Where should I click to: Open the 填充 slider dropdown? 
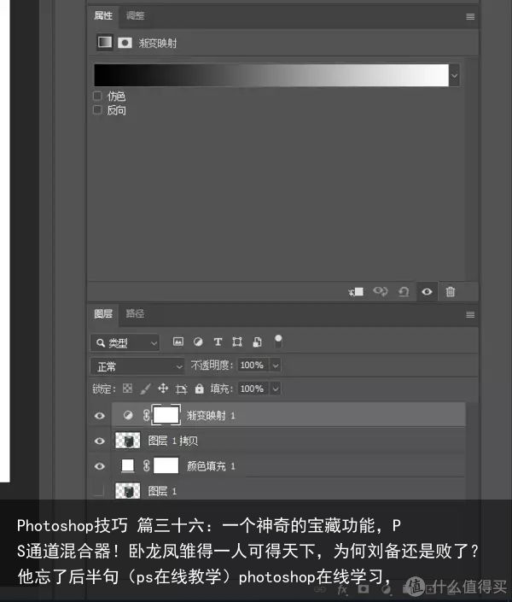pyautogui.click(x=275, y=389)
